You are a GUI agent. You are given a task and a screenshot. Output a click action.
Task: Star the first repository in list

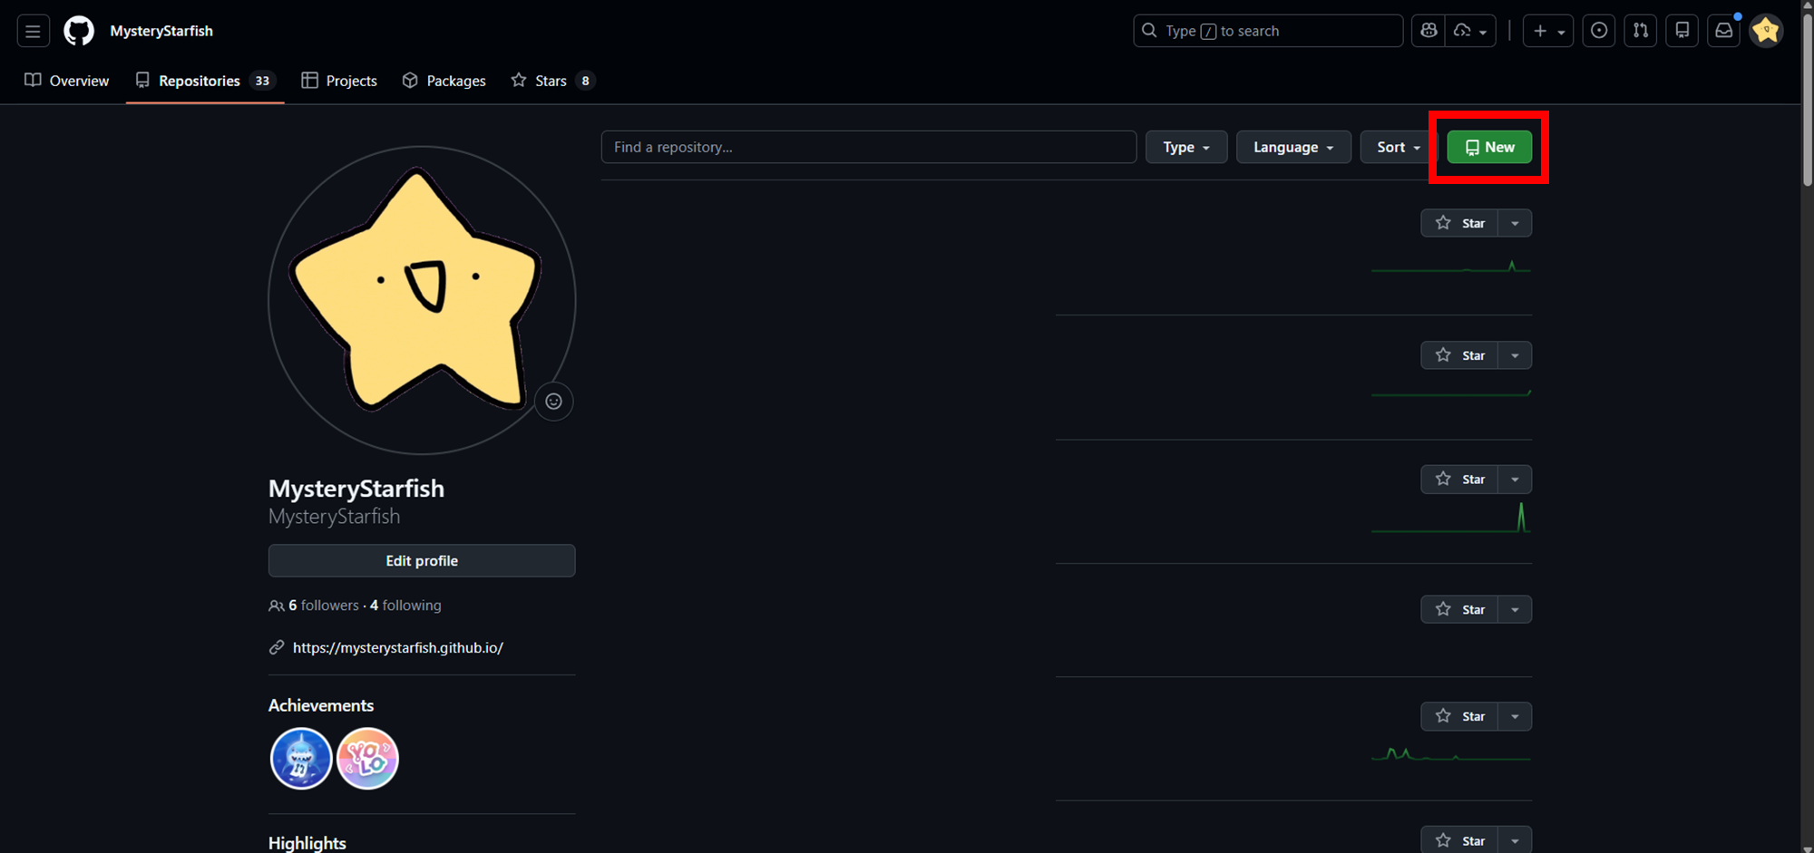1459,223
